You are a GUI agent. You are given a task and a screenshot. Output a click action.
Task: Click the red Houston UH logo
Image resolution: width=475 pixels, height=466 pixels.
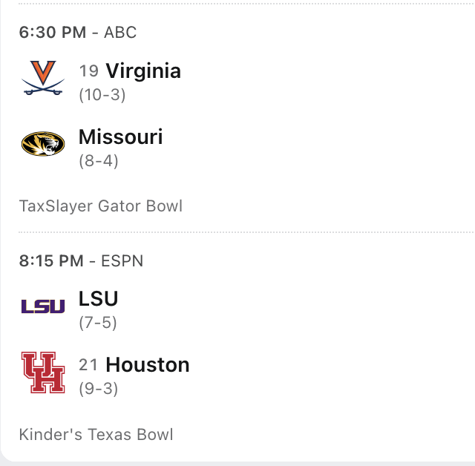[x=43, y=372]
